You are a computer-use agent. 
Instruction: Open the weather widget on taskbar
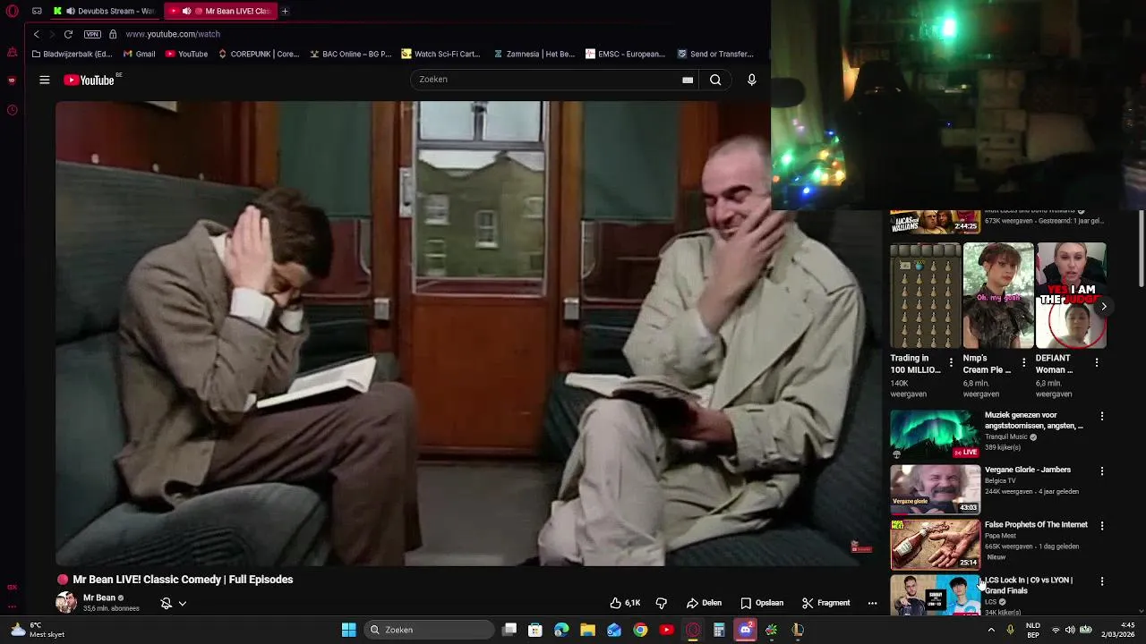36,630
